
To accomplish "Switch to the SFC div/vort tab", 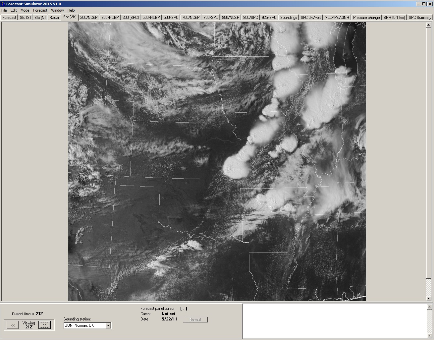I will pos(311,18).
